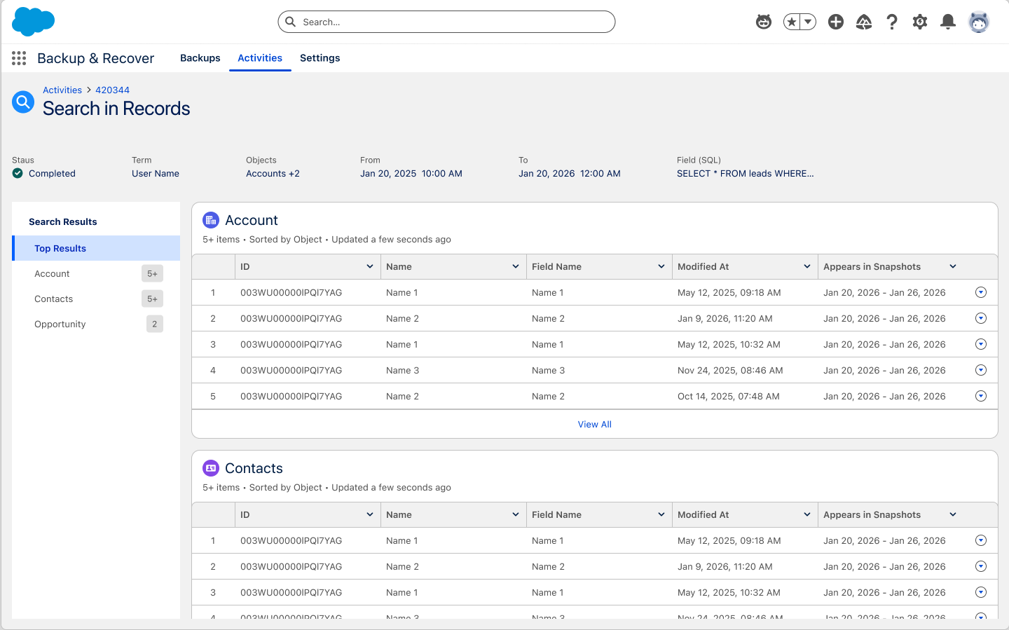Open row actions for Account row 4
1009x630 pixels.
click(x=981, y=370)
